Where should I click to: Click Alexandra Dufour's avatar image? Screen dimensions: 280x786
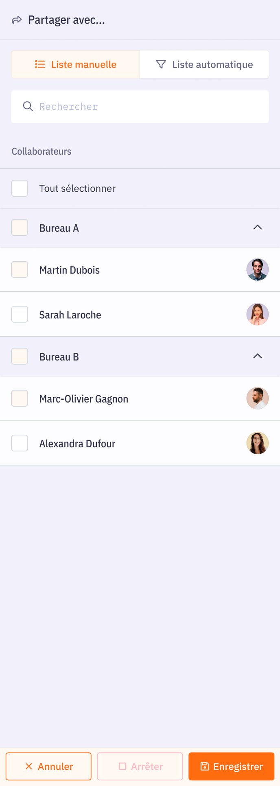point(258,443)
